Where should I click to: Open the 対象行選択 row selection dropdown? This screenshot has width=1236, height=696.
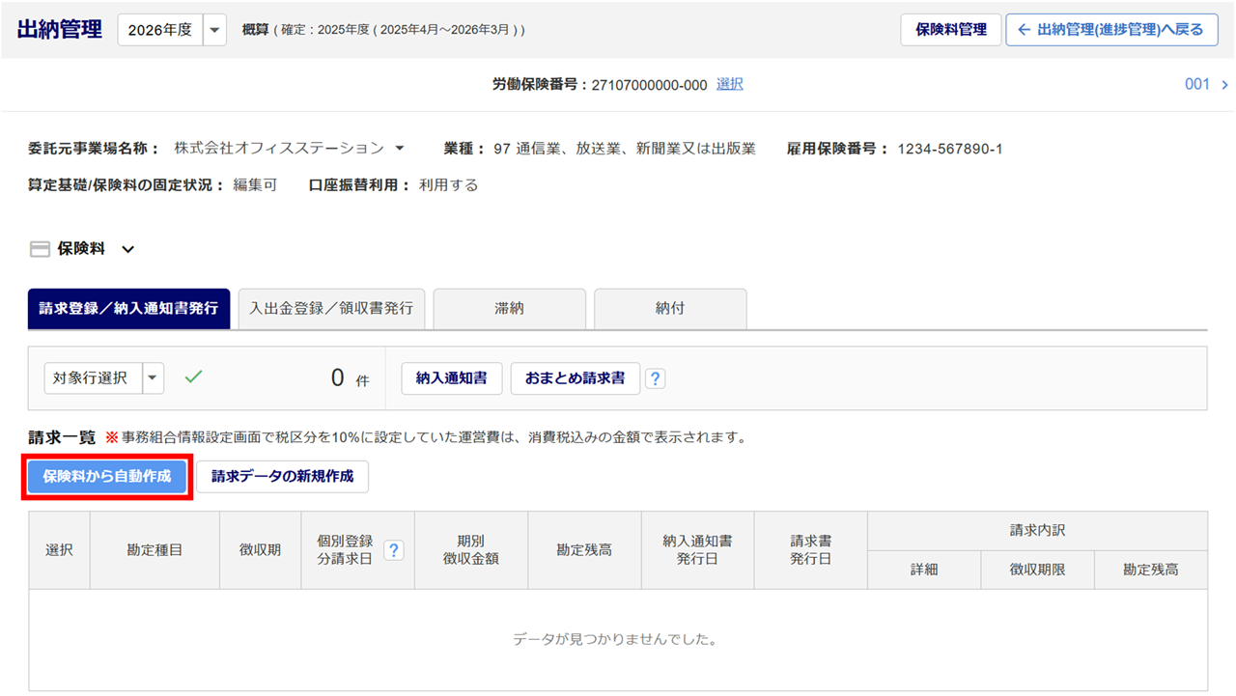point(153,378)
